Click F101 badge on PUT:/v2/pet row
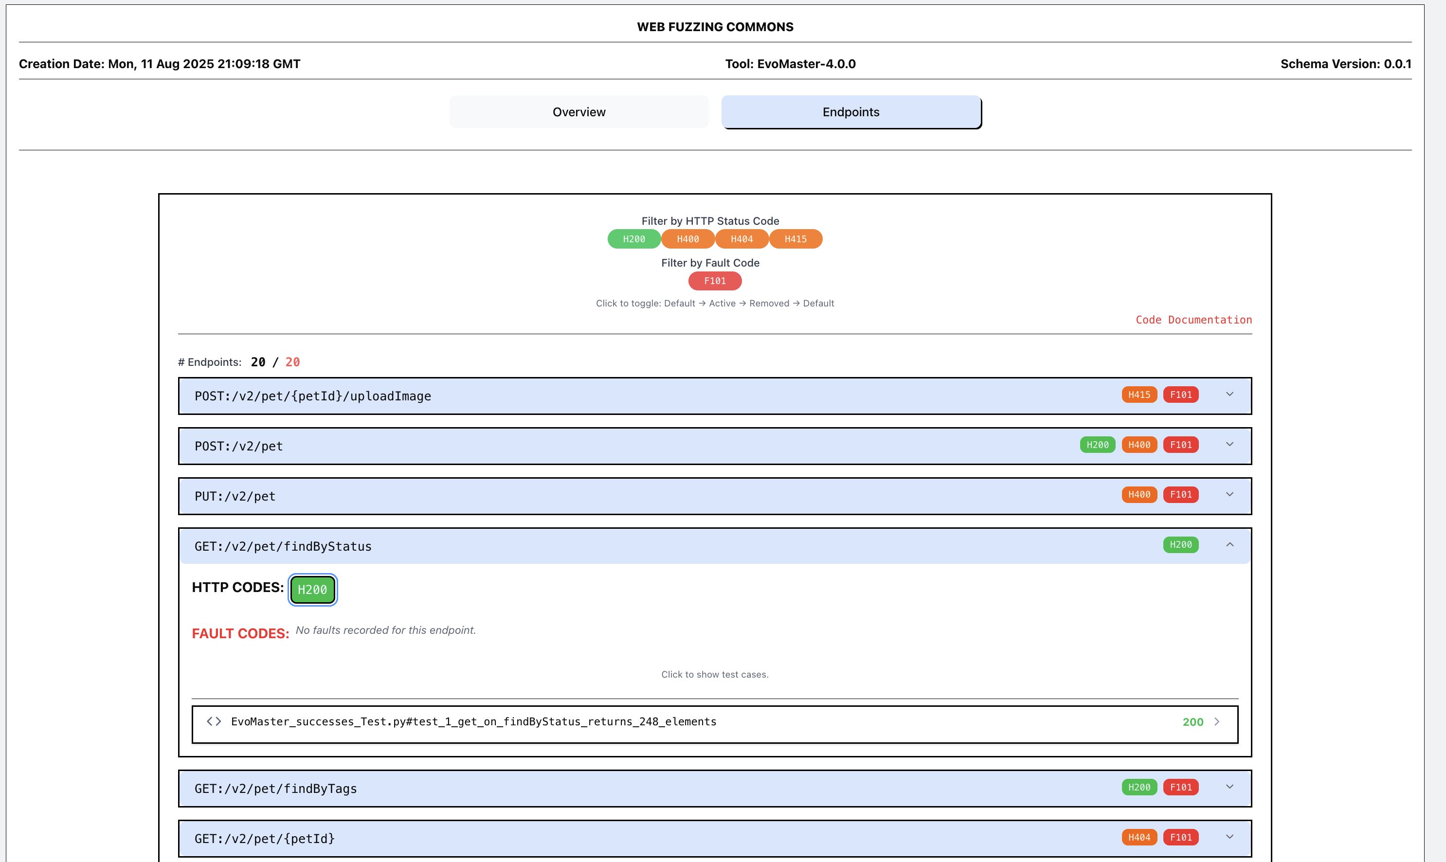Screen dimensions: 1446x862 pyautogui.click(x=1180, y=495)
